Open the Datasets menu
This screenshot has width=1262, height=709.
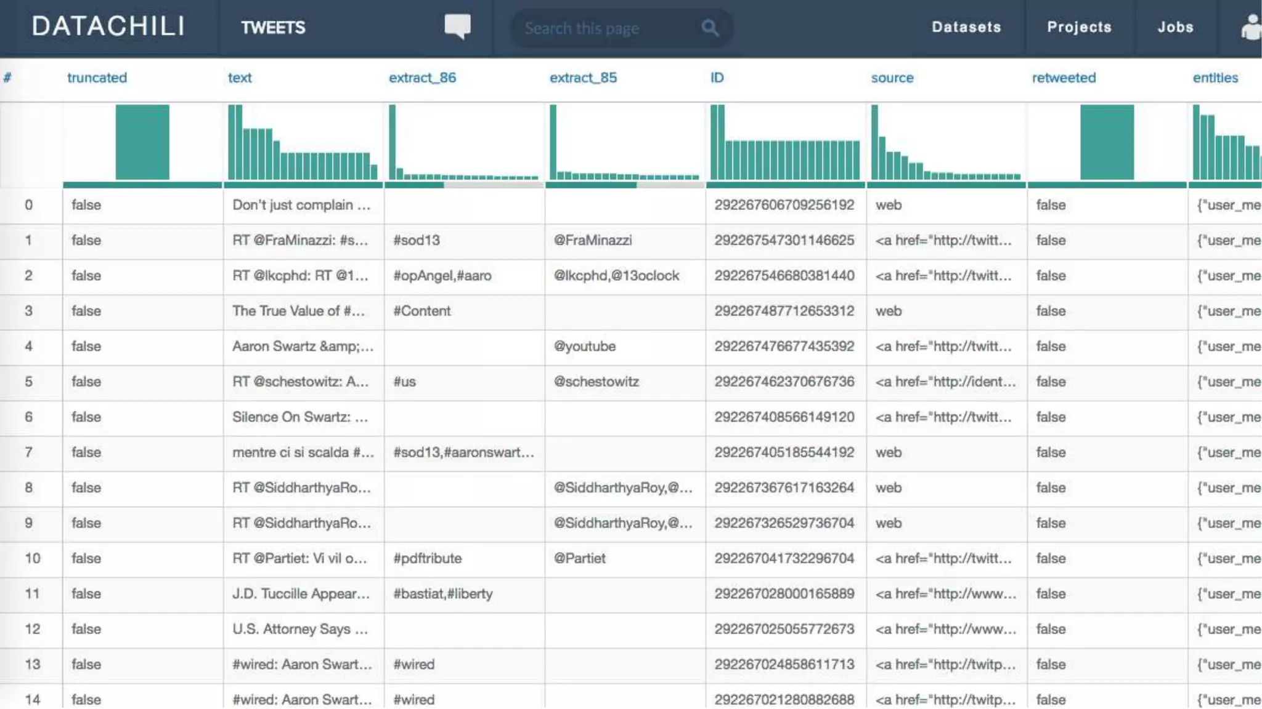pyautogui.click(x=966, y=27)
